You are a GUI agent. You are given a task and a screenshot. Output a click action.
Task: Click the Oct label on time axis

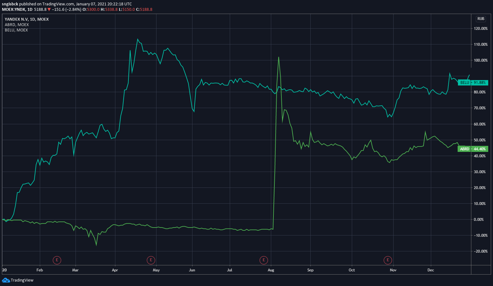coord(352,270)
